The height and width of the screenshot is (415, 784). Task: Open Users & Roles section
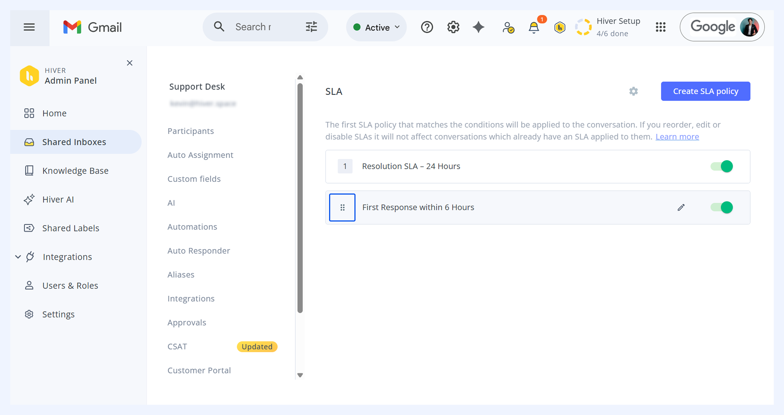pyautogui.click(x=70, y=285)
